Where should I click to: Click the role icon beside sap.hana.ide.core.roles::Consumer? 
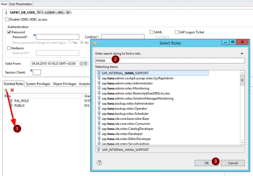[99, 124]
